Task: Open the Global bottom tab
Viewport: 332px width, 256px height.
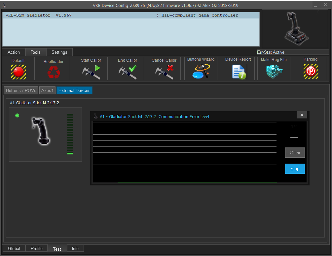Action: (x=14, y=248)
